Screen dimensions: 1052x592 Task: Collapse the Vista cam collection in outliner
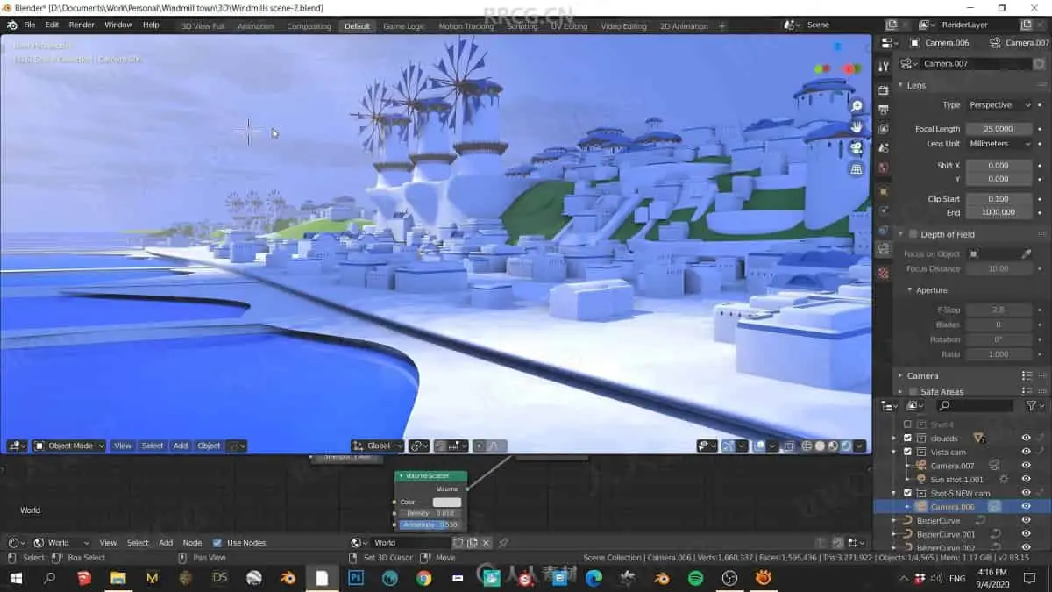click(894, 452)
